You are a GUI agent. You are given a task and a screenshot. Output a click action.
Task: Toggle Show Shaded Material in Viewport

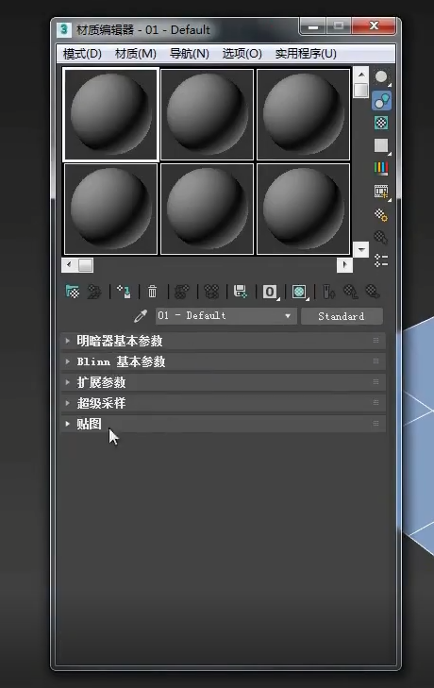(x=299, y=292)
